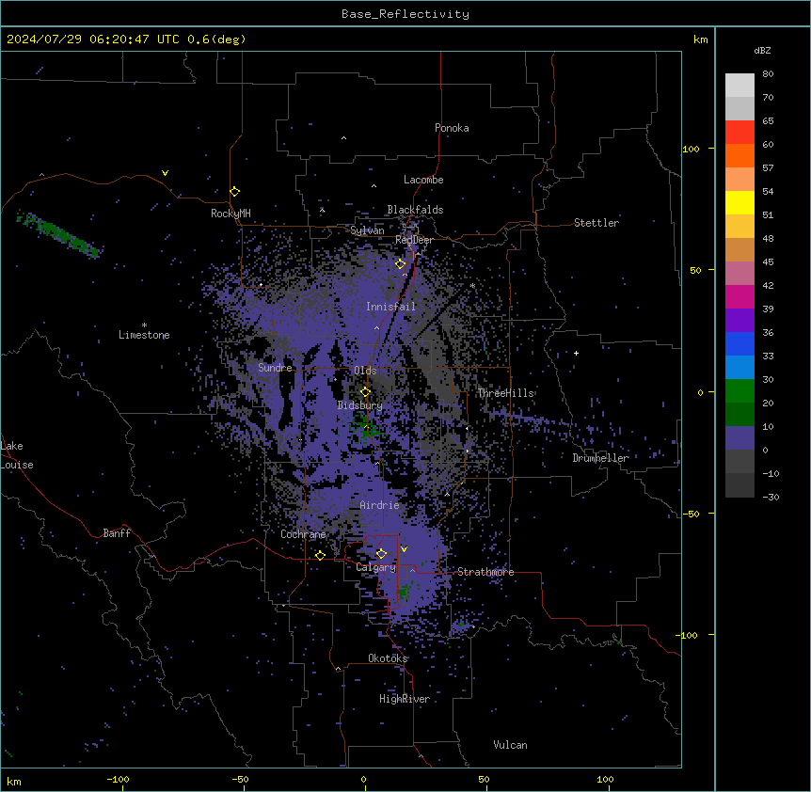Click the km unit label at bottom left
Image resolution: width=811 pixels, height=792 pixels.
click(x=14, y=782)
